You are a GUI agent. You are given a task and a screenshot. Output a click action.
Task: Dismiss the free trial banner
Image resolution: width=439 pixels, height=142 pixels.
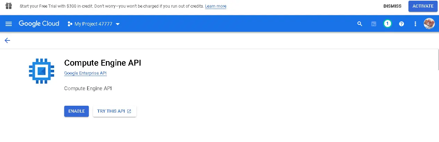pos(392,6)
